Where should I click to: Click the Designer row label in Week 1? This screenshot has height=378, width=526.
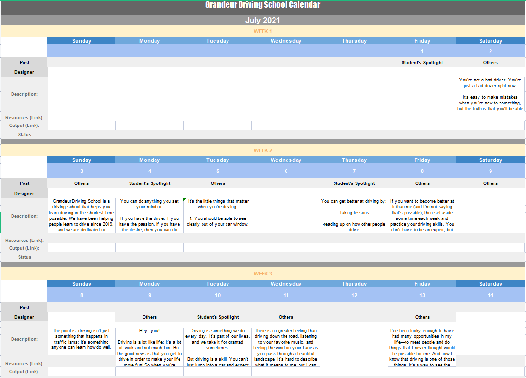point(24,72)
